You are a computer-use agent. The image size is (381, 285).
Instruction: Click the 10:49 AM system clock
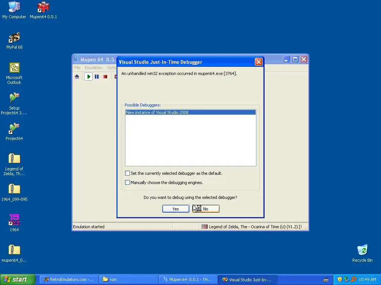point(367,279)
